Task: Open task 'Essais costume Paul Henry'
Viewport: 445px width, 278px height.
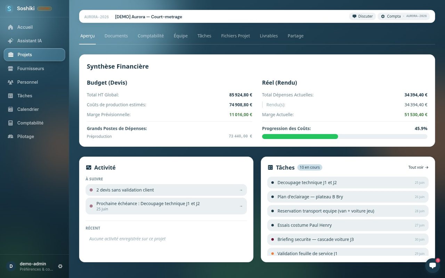Action: (348, 225)
